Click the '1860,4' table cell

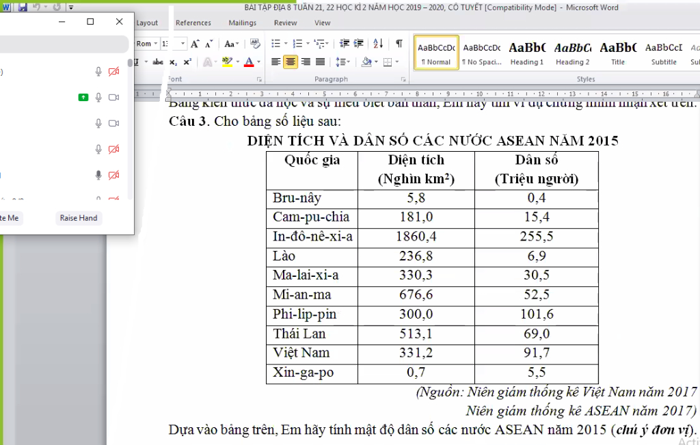(x=416, y=237)
